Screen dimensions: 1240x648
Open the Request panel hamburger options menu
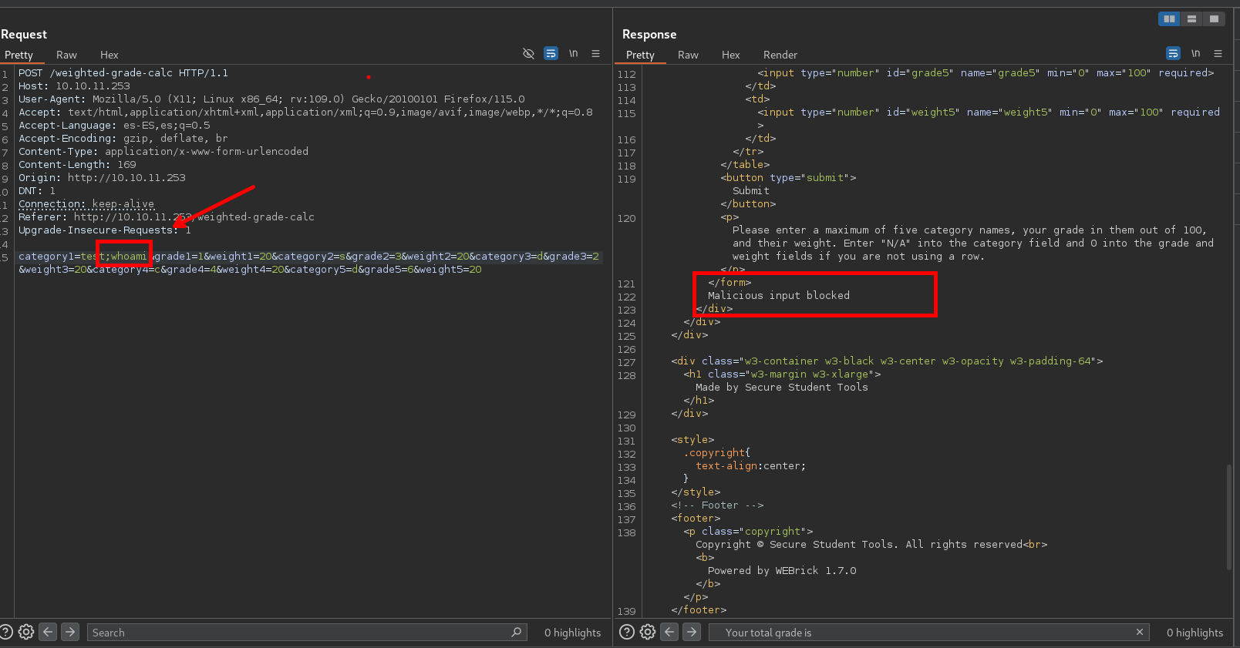pyautogui.click(x=595, y=54)
